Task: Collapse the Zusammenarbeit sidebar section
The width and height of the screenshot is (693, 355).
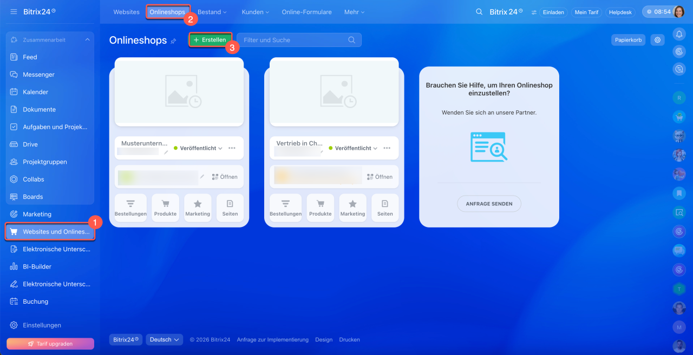Action: [88, 39]
